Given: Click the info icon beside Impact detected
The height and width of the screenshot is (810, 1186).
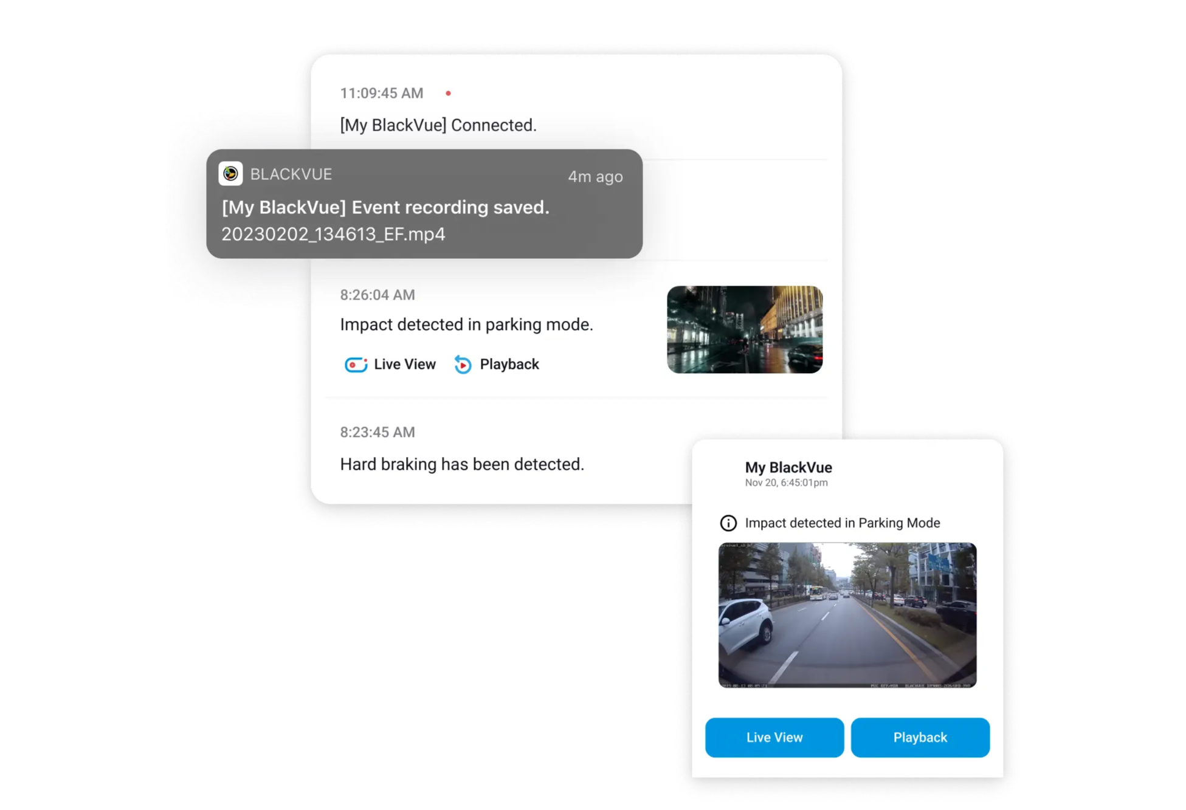Looking at the screenshot, I should coord(728,523).
